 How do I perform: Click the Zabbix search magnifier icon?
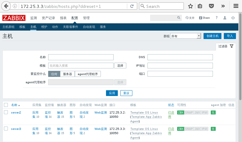179,18
